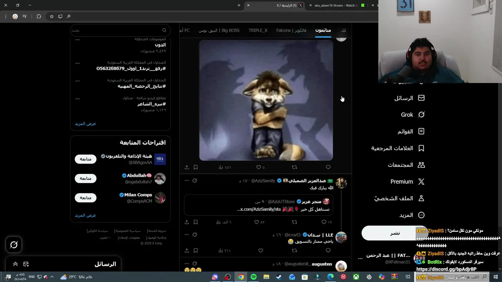Ask Grok about AzizSamily's post
The width and height of the screenshot is (502, 282).
195,181
